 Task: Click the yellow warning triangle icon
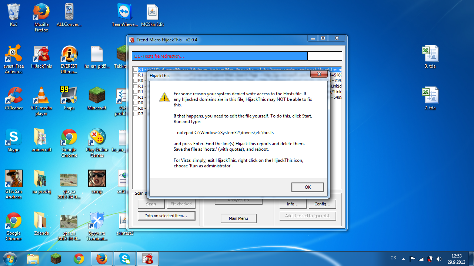click(164, 97)
